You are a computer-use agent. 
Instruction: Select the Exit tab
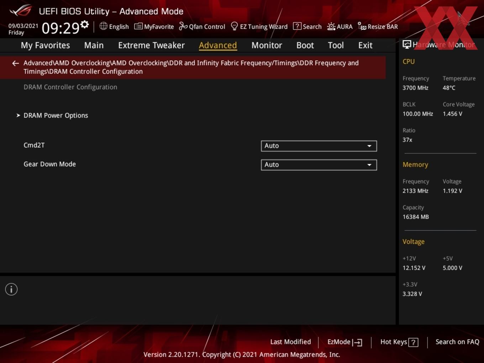365,45
